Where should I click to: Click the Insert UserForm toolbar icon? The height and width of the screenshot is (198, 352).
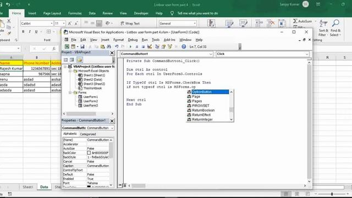click(x=73, y=46)
